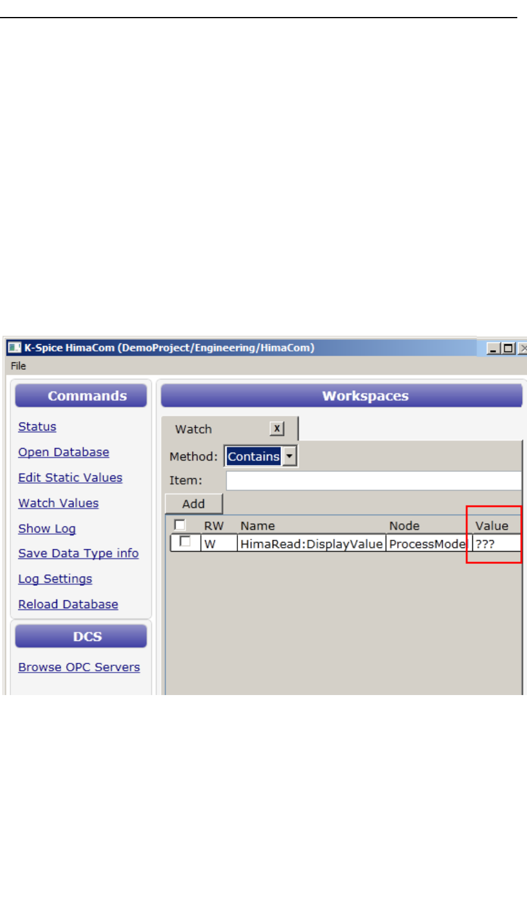This screenshot has width=527, height=916.
Task: Click the ??? value cell
Action: point(497,544)
